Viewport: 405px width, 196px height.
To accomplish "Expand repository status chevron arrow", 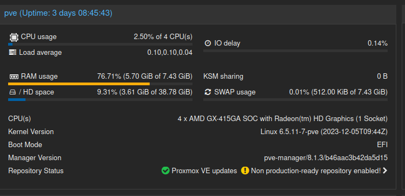I will [x=385, y=170].
